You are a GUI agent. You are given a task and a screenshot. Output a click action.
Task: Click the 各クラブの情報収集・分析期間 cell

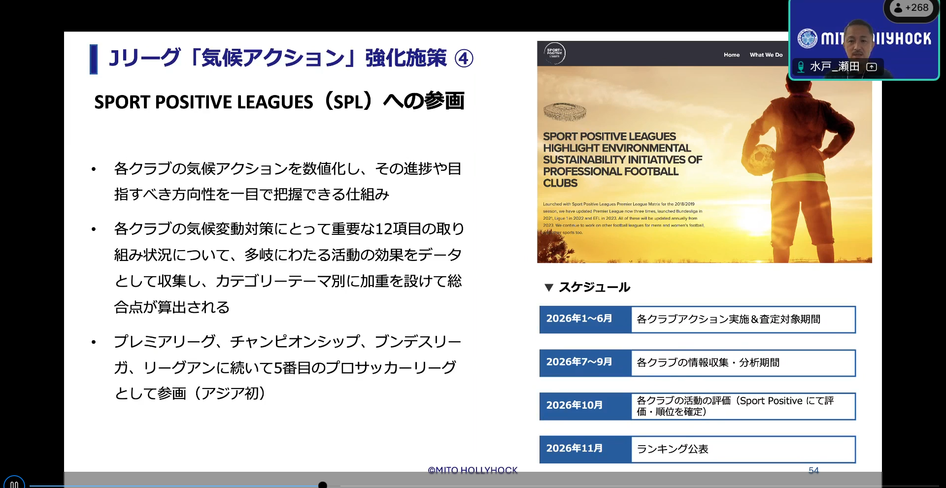(x=743, y=362)
